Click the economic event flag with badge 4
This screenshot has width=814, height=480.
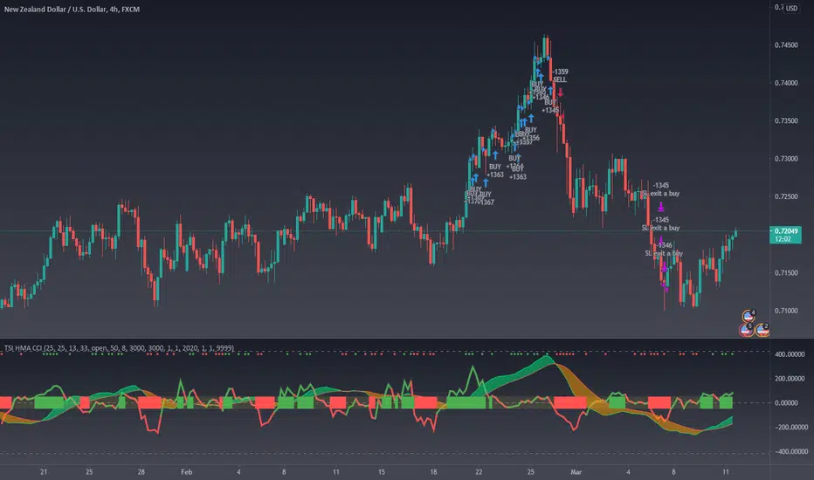(x=748, y=316)
